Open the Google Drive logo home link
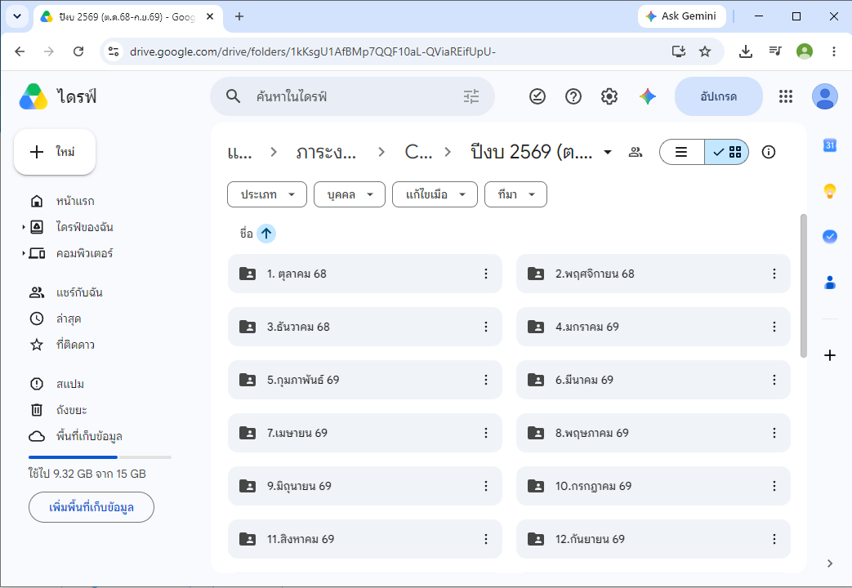 pos(58,96)
